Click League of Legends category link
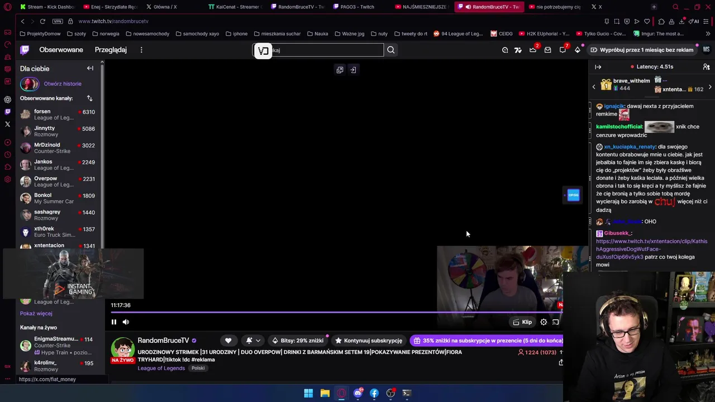The width and height of the screenshot is (715, 402). tap(161, 368)
